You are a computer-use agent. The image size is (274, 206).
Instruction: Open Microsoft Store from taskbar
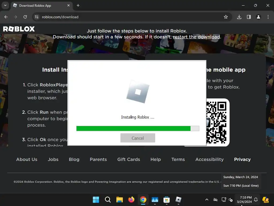click(166, 200)
